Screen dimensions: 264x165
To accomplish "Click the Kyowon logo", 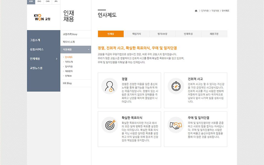I will [x=42, y=18].
